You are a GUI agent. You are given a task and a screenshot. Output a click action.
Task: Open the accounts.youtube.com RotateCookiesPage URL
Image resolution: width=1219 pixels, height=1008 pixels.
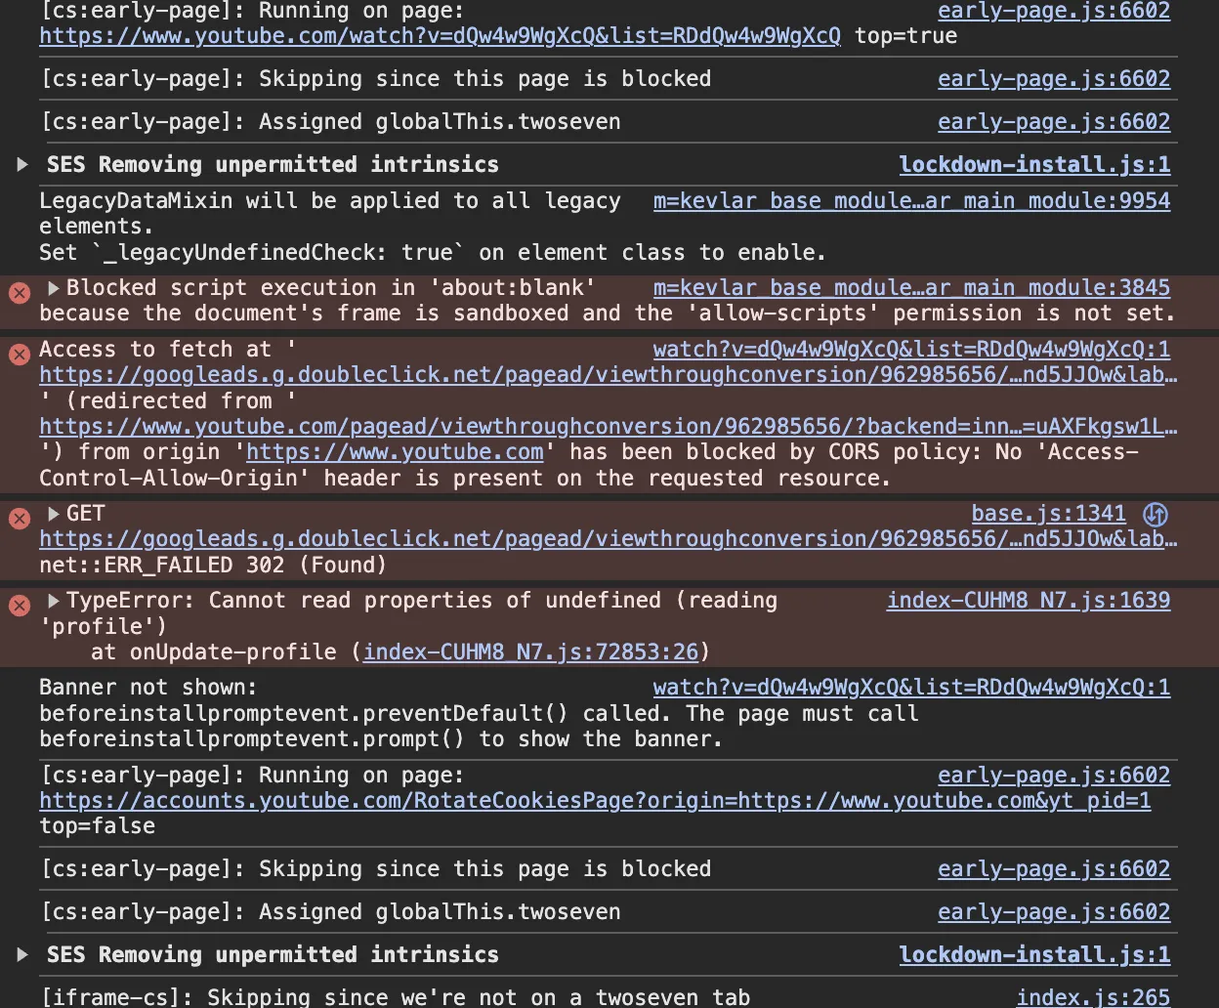point(595,801)
